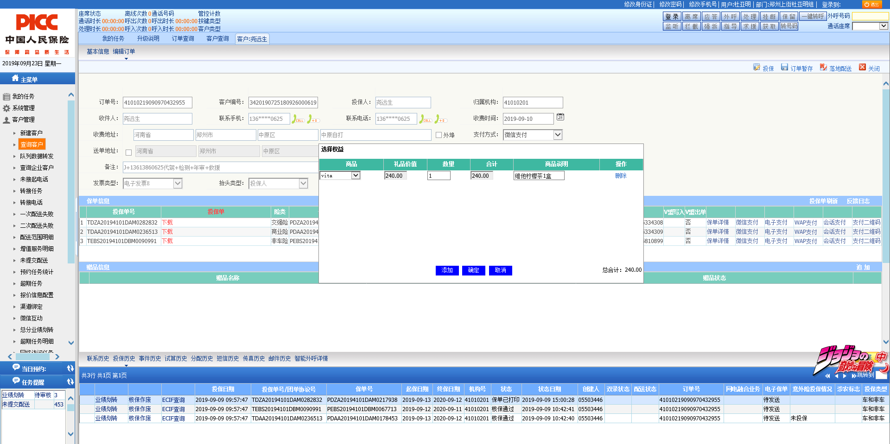
Task: Click the 投保 (insure) icon
Action: pos(756,68)
